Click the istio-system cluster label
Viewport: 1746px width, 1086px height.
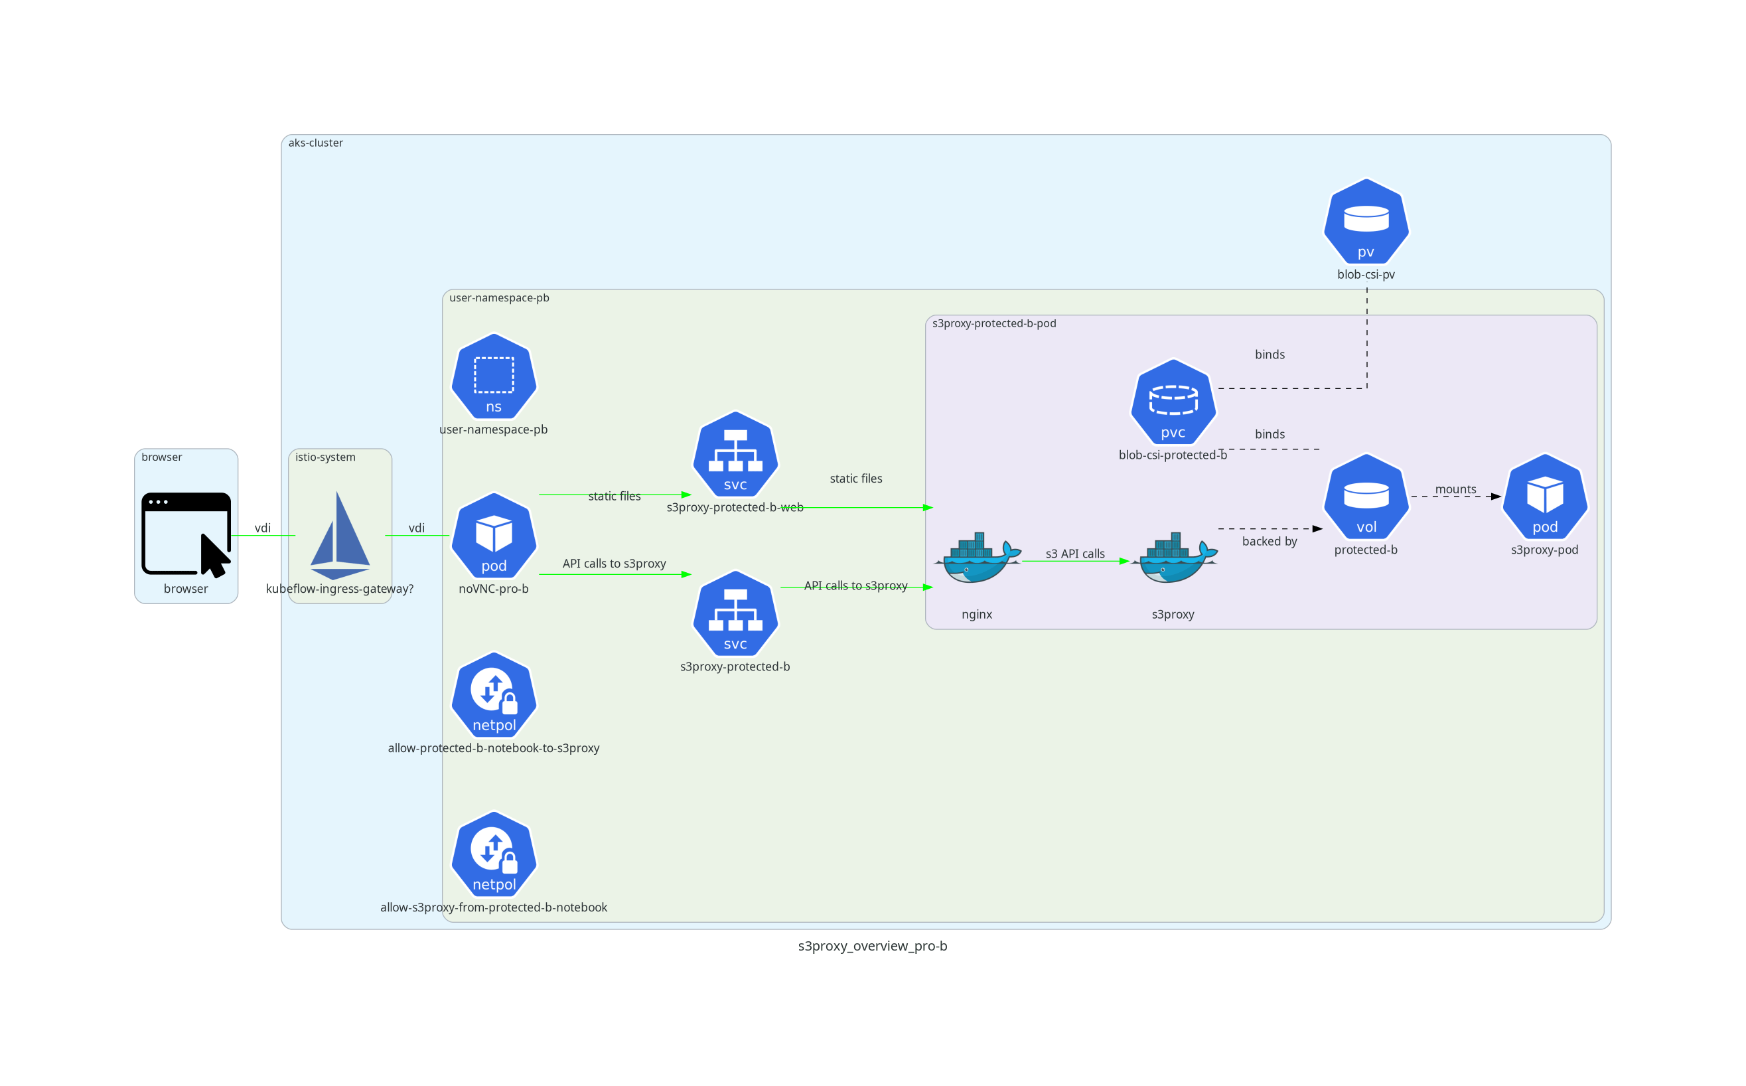tap(325, 457)
